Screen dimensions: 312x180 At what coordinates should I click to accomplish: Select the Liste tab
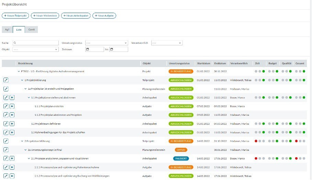tap(19, 30)
